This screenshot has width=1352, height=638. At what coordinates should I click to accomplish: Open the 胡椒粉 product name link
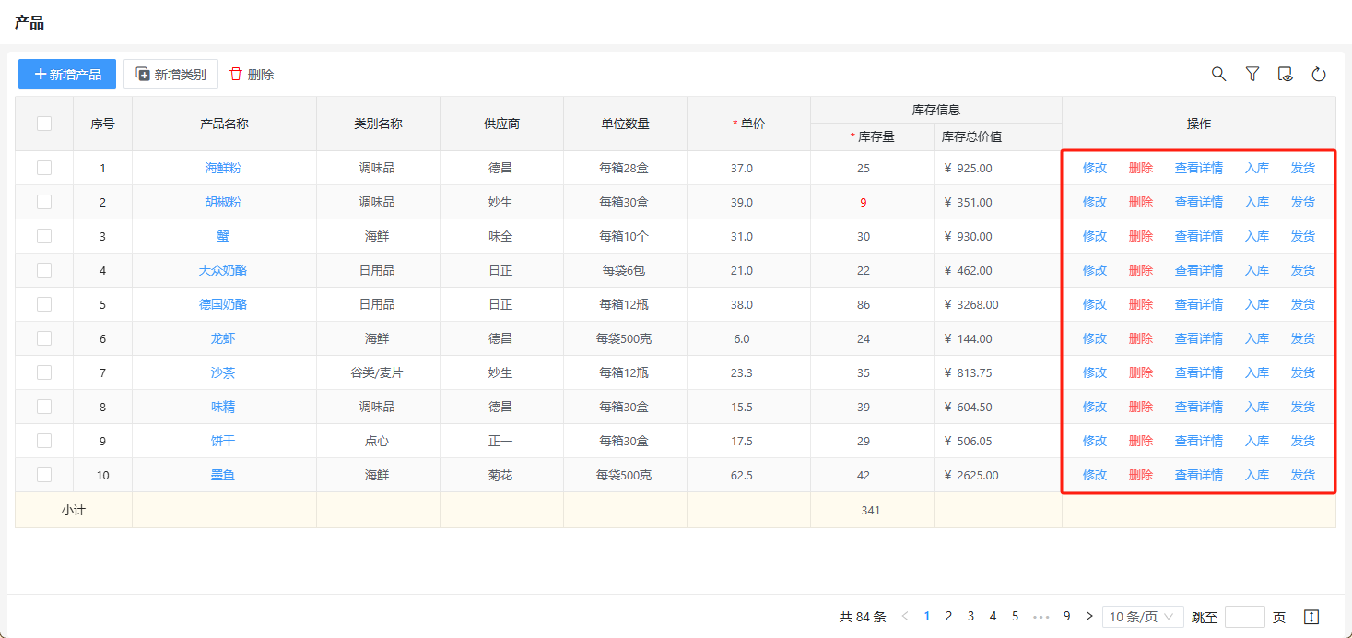point(223,202)
